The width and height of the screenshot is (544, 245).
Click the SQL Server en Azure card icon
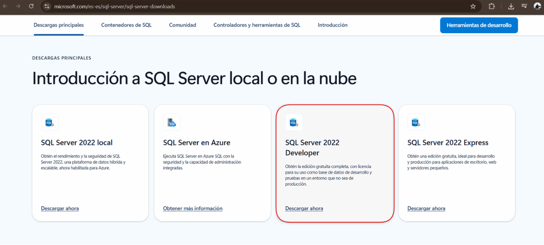point(172,122)
